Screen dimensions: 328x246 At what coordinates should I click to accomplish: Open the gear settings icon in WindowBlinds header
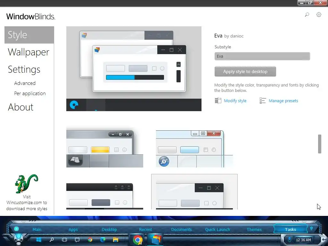[x=319, y=15]
